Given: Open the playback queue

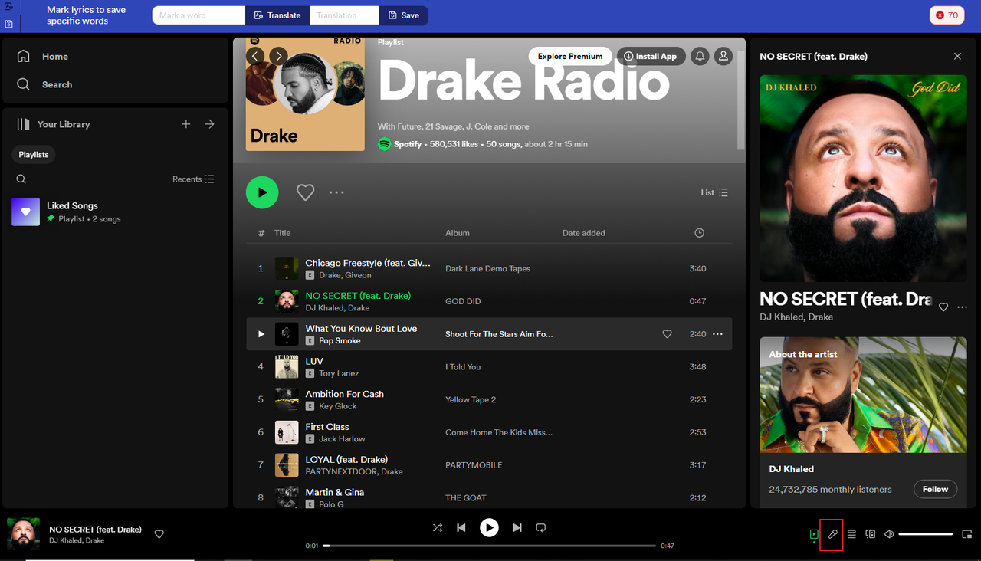Looking at the screenshot, I should [x=851, y=534].
